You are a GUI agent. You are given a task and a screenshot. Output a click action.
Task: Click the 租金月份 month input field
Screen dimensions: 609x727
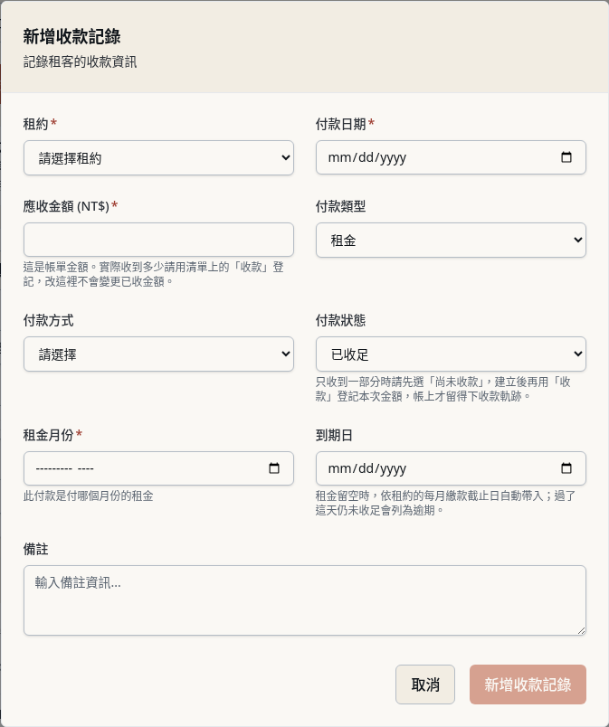point(158,468)
